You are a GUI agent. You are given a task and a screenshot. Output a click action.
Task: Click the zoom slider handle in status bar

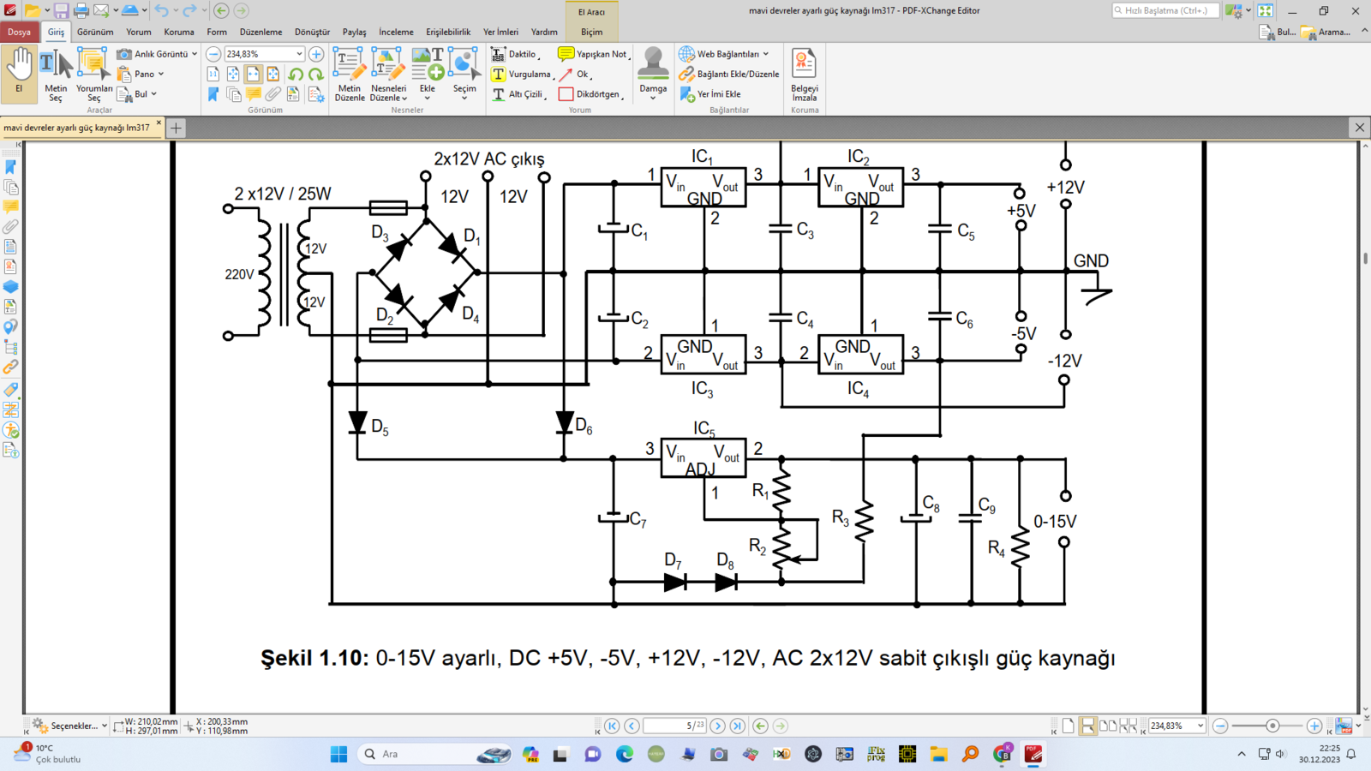coord(1272,726)
